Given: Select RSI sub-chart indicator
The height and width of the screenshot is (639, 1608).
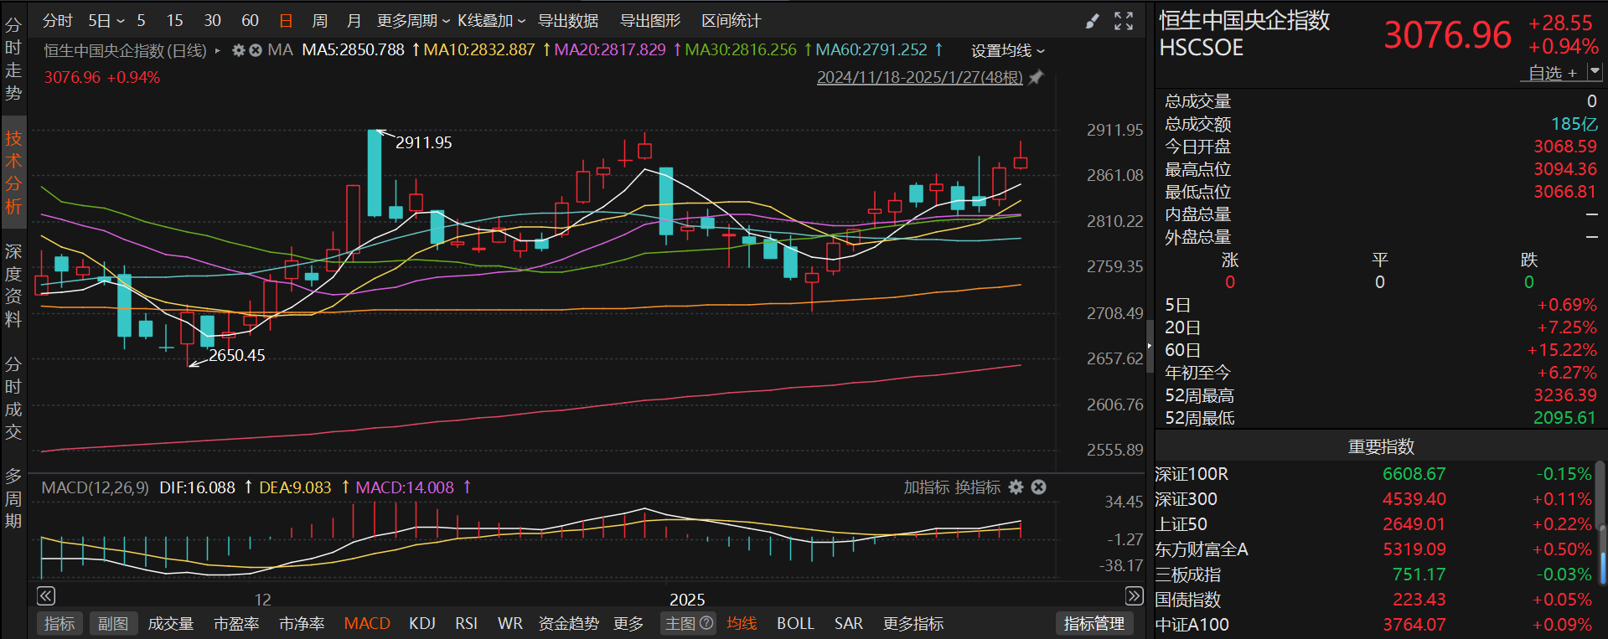Looking at the screenshot, I should tap(466, 623).
